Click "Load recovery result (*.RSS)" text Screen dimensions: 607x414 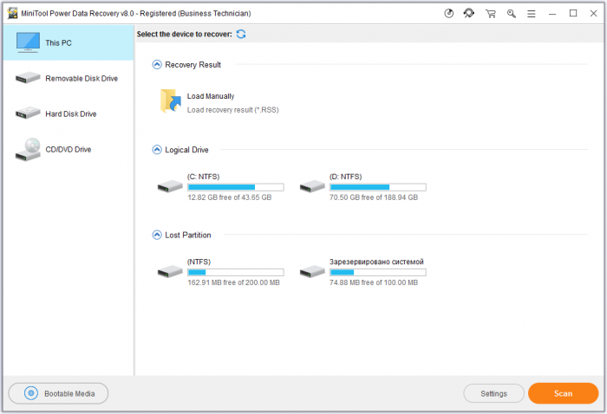(232, 110)
